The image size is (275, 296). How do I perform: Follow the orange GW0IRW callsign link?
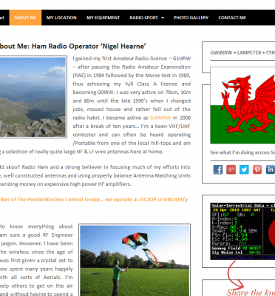[160, 118]
